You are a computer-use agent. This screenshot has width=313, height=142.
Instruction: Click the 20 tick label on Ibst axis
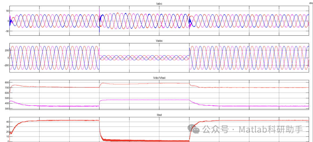7,132
